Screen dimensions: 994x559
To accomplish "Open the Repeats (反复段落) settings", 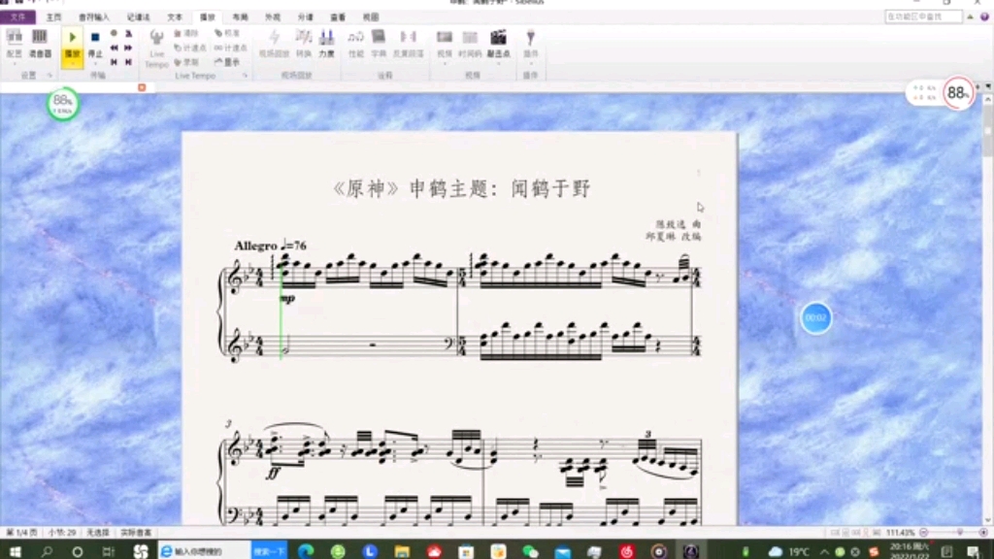I will pyautogui.click(x=409, y=43).
